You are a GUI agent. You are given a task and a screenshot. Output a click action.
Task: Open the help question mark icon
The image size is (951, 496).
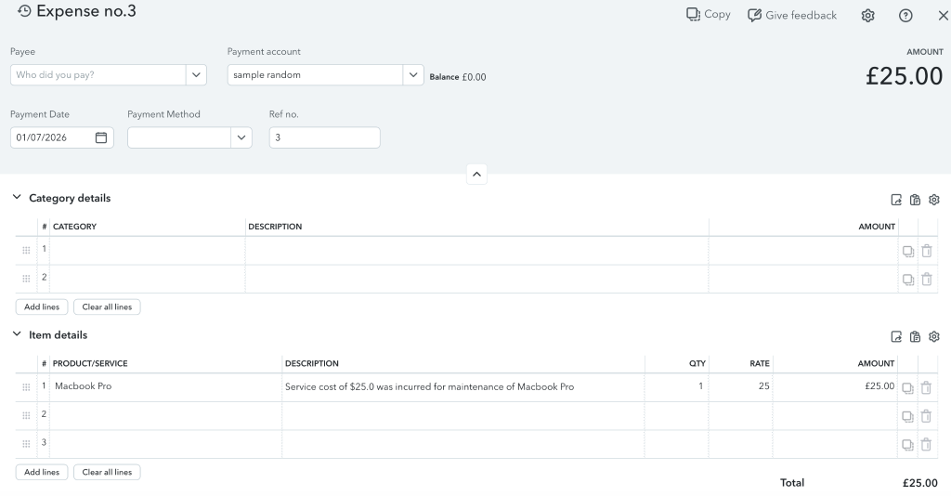click(905, 16)
